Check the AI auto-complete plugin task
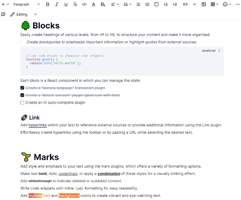The image size is (241, 200). 22,102
